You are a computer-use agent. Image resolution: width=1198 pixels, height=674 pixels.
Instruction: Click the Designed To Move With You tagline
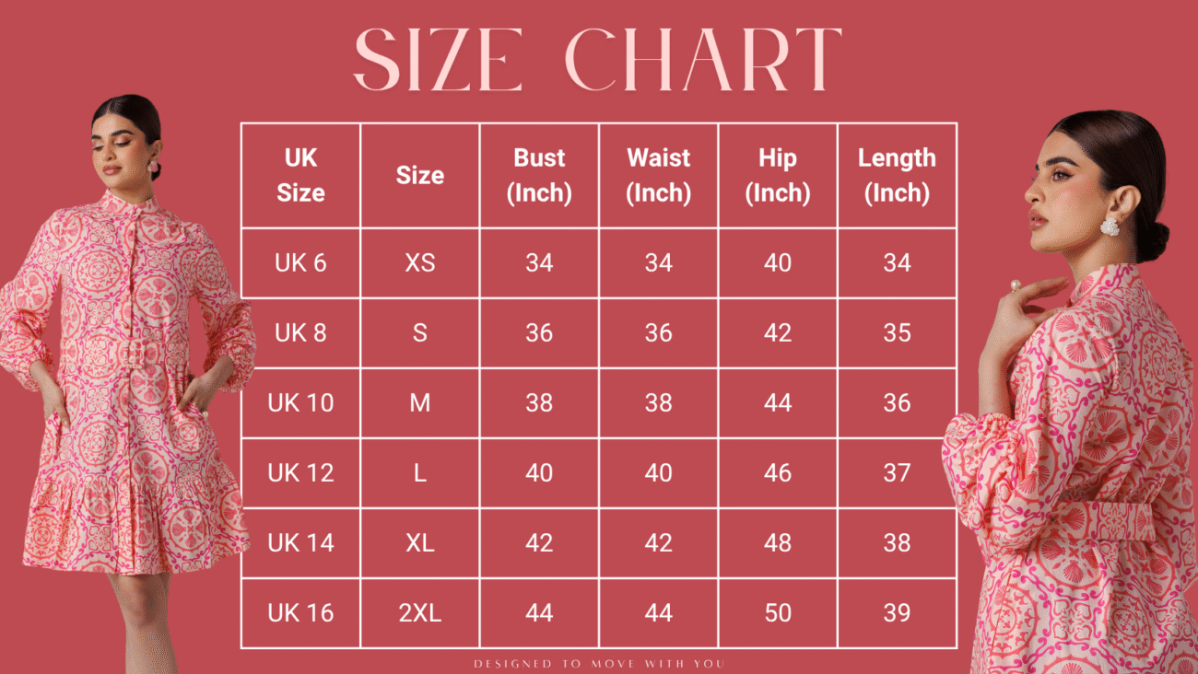599,663
